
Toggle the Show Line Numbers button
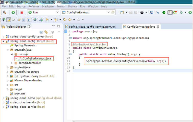tap(170, 13)
